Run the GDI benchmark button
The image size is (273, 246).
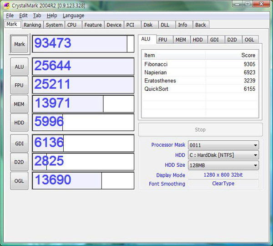pyautogui.click(x=19, y=143)
